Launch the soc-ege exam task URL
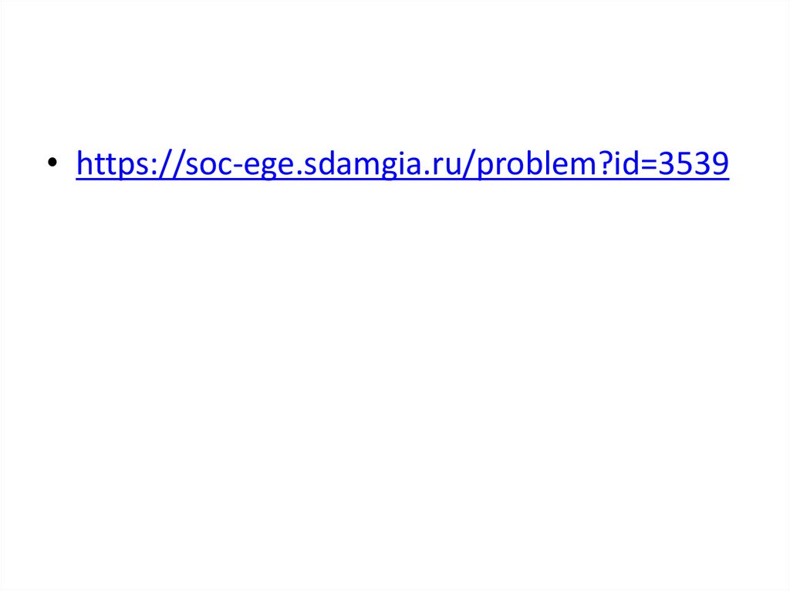Image resolution: width=790 pixels, height=591 pixels. (402, 163)
